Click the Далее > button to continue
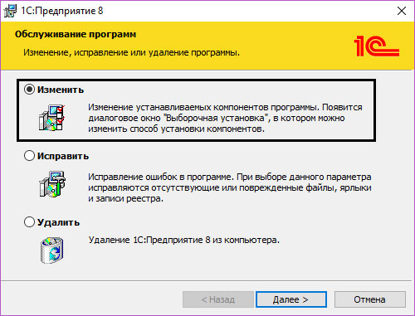 (291, 299)
